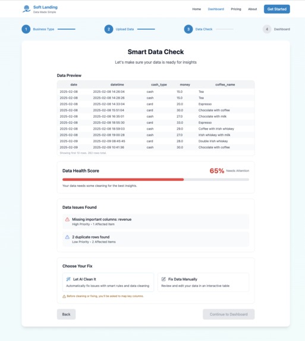Click the Business Type step label
The image size is (305, 341).
[x=43, y=29]
